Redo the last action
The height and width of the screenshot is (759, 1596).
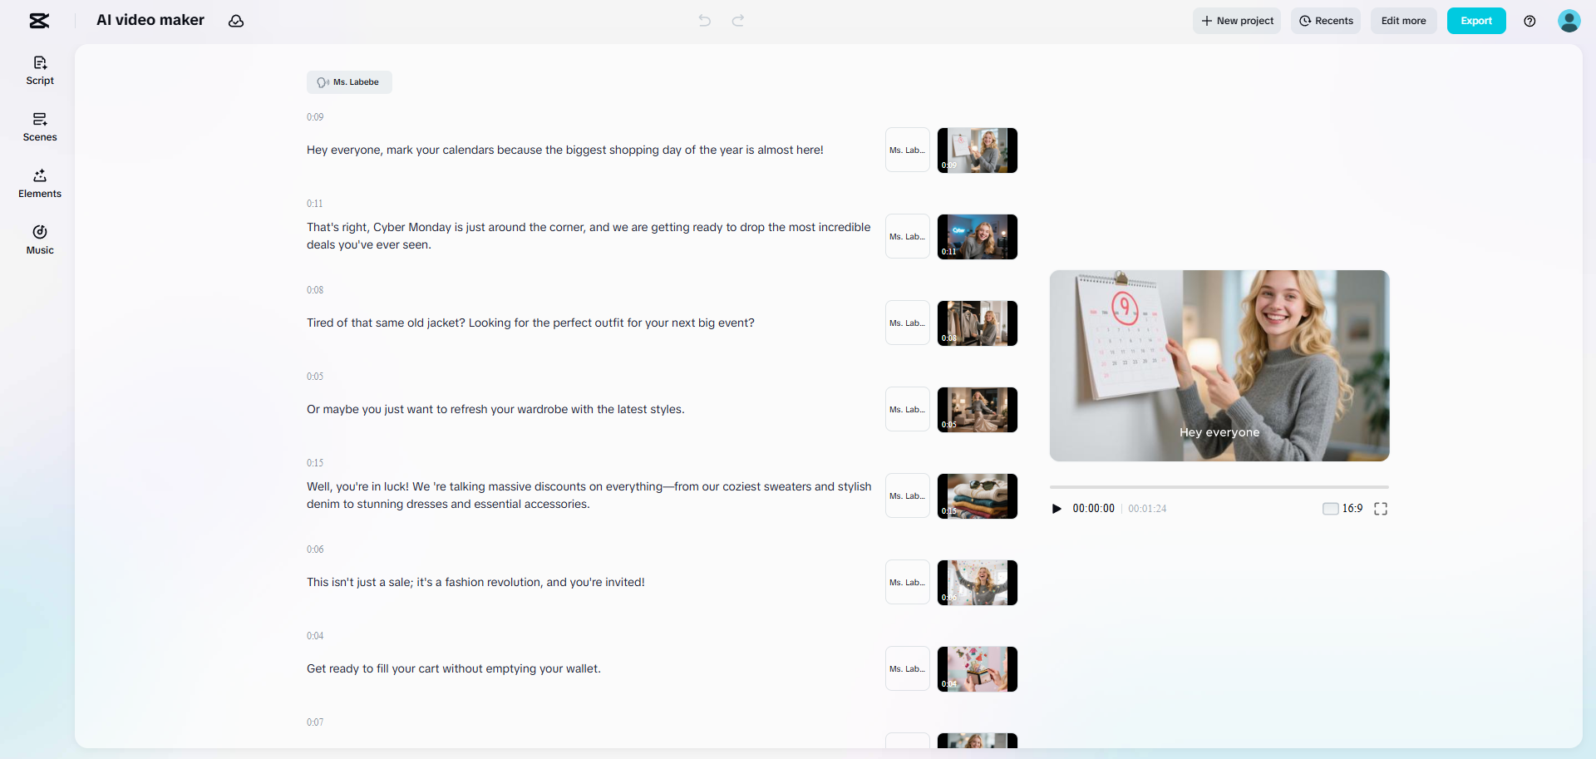point(738,21)
